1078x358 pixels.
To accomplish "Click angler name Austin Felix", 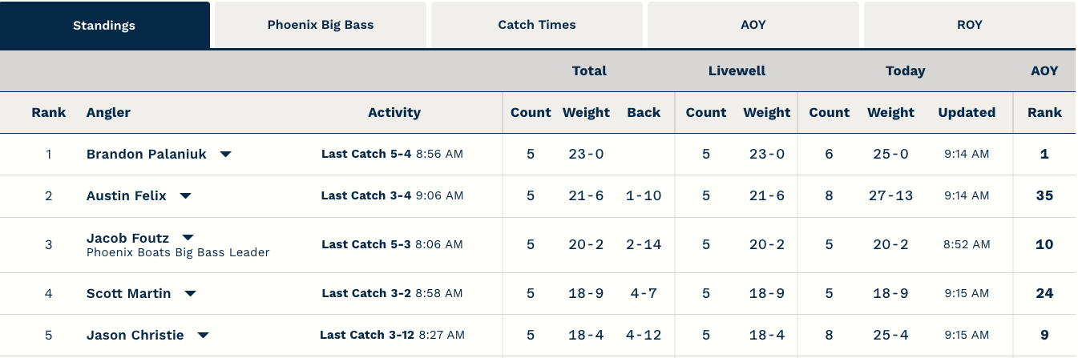I will click(x=127, y=196).
